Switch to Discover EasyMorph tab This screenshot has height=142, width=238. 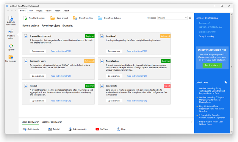(x=52, y=122)
